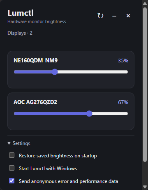
Task: Click the scrollbar down arrow
Action: point(145,187)
